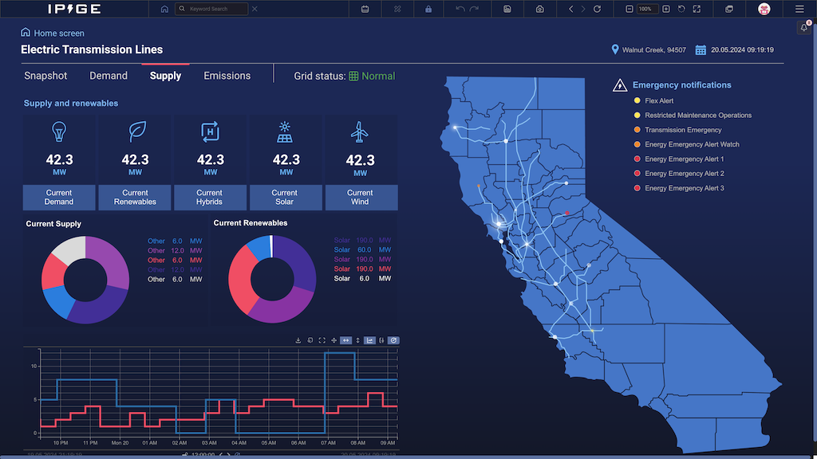Click the Home screen icon
Image resolution: width=817 pixels, height=459 pixels.
(x=25, y=33)
